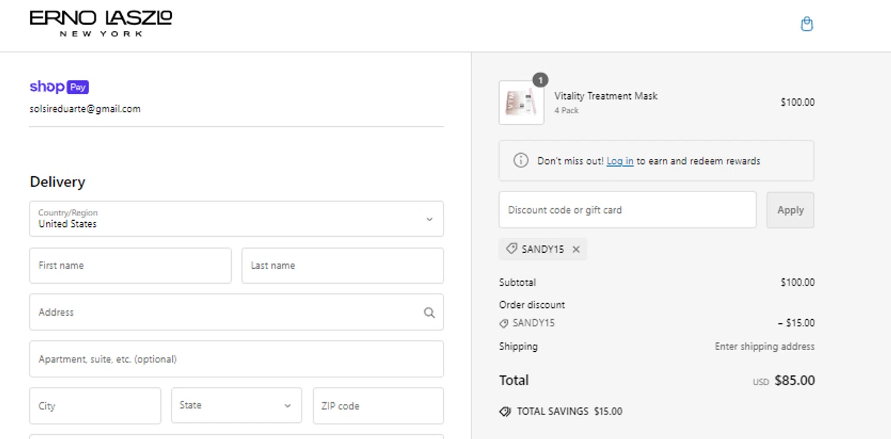Click the info icon beside rewards notice
The image size is (891, 439).
(x=520, y=161)
